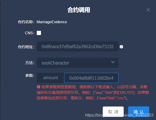Click the 合约名称 label
This screenshot has width=156, height=120.
click(x=26, y=22)
